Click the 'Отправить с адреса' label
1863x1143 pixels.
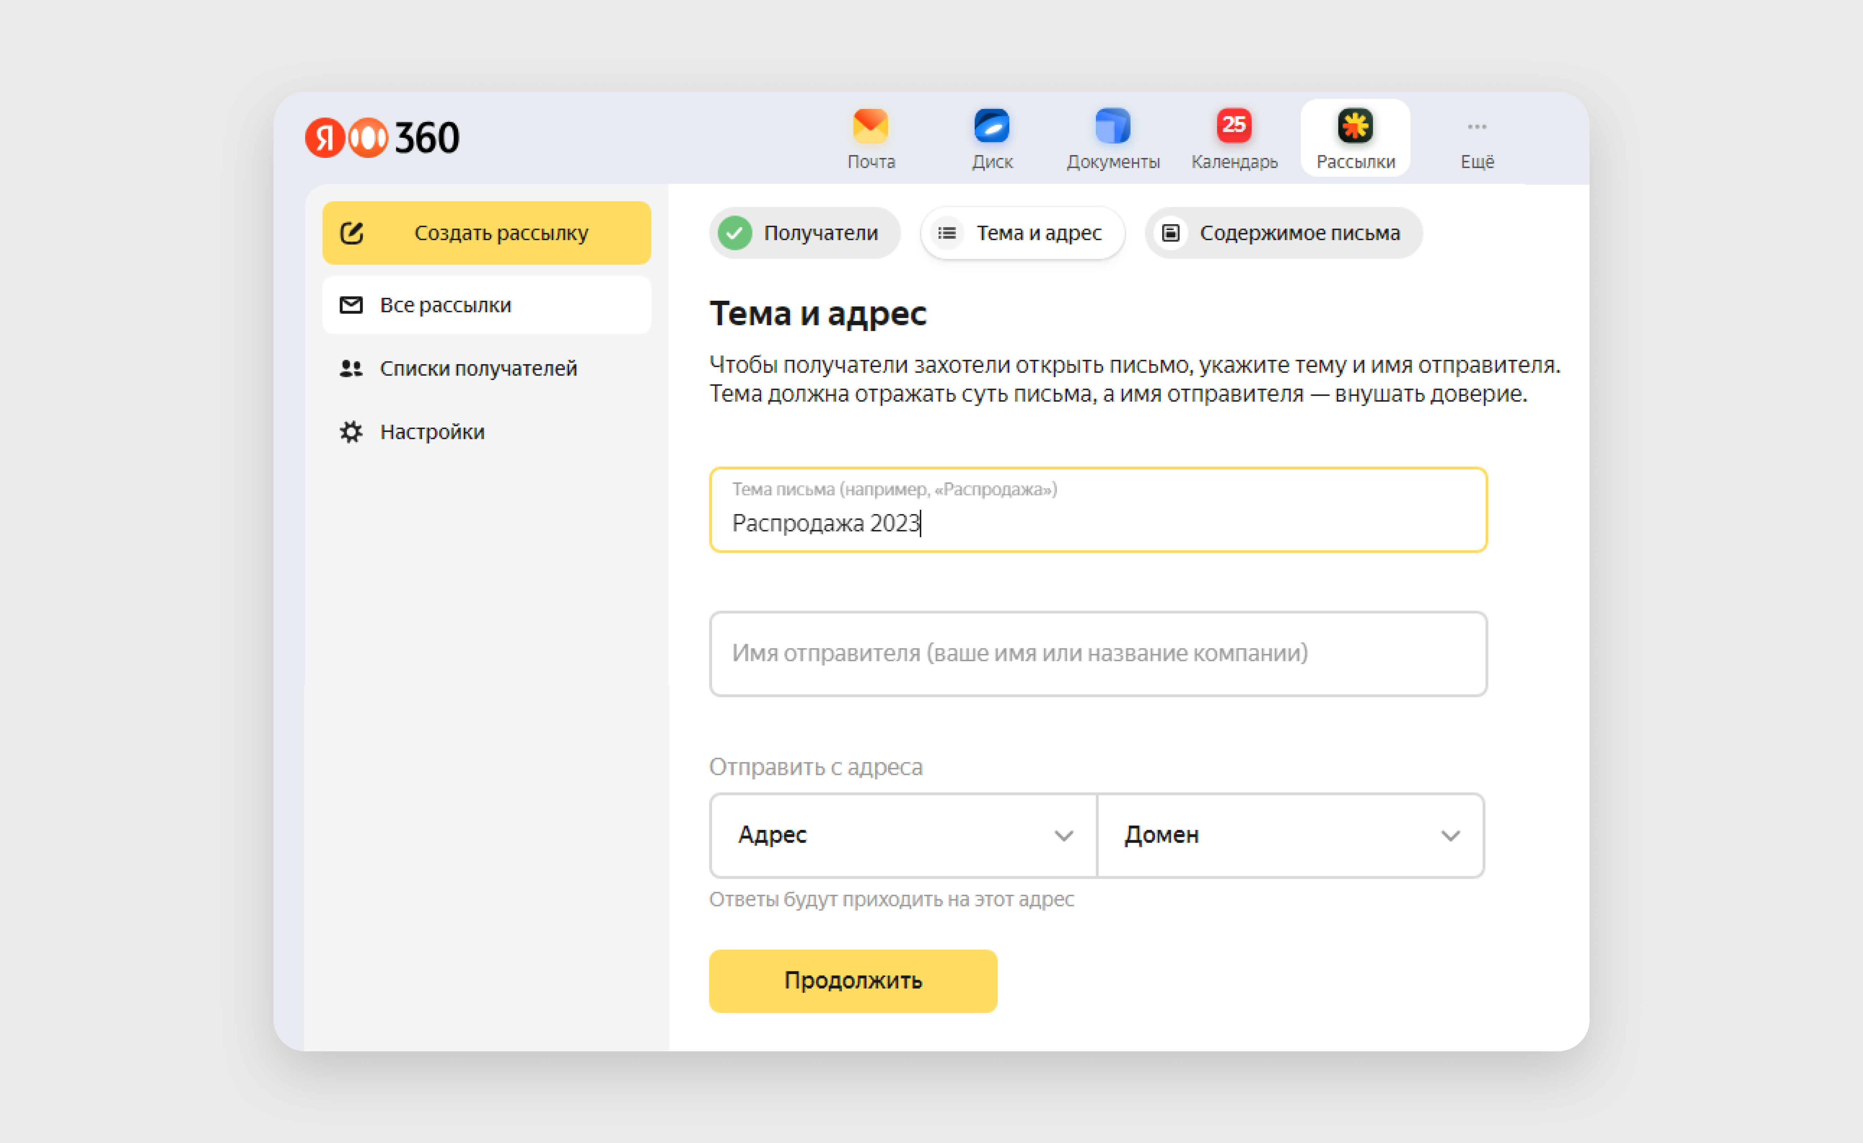pos(815,766)
